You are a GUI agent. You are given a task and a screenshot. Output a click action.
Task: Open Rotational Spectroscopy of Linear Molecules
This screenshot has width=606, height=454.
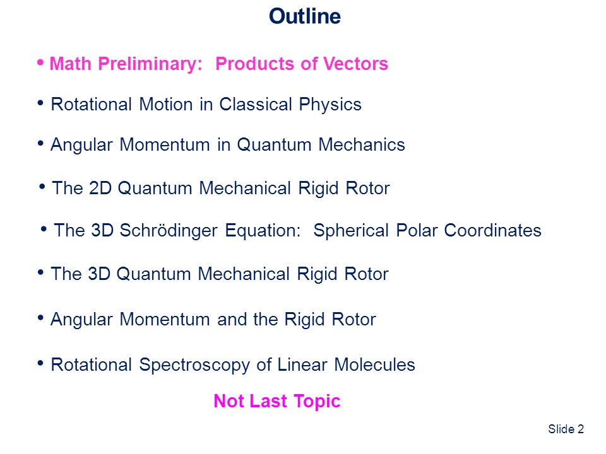233,365
